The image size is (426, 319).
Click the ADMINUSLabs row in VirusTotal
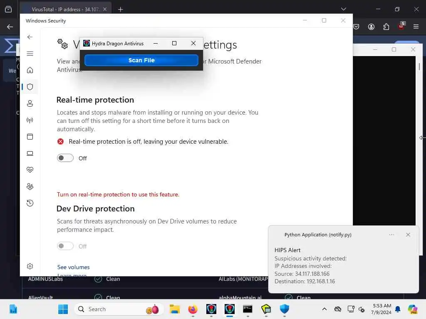pos(45,279)
